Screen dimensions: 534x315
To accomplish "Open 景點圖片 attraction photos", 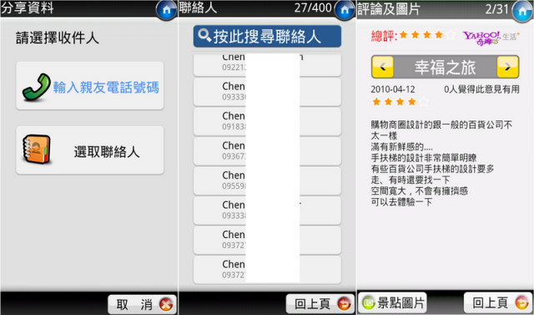I will coord(392,302).
